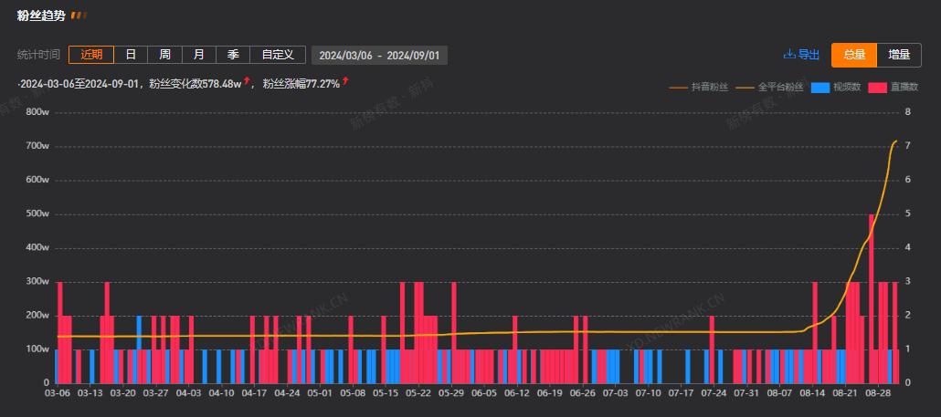The width and height of the screenshot is (941, 417).
Task: Click the right axis value 7
Action: point(907,146)
